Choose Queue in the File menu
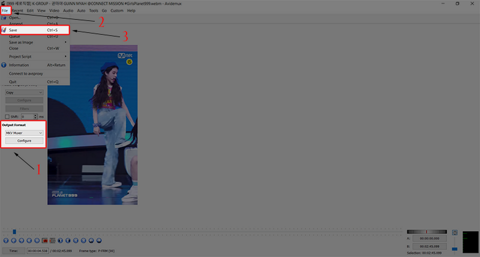 pyautogui.click(x=35, y=36)
